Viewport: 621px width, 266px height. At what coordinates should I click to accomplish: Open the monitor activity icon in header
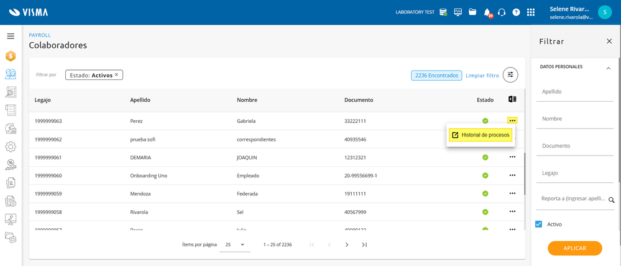(458, 12)
